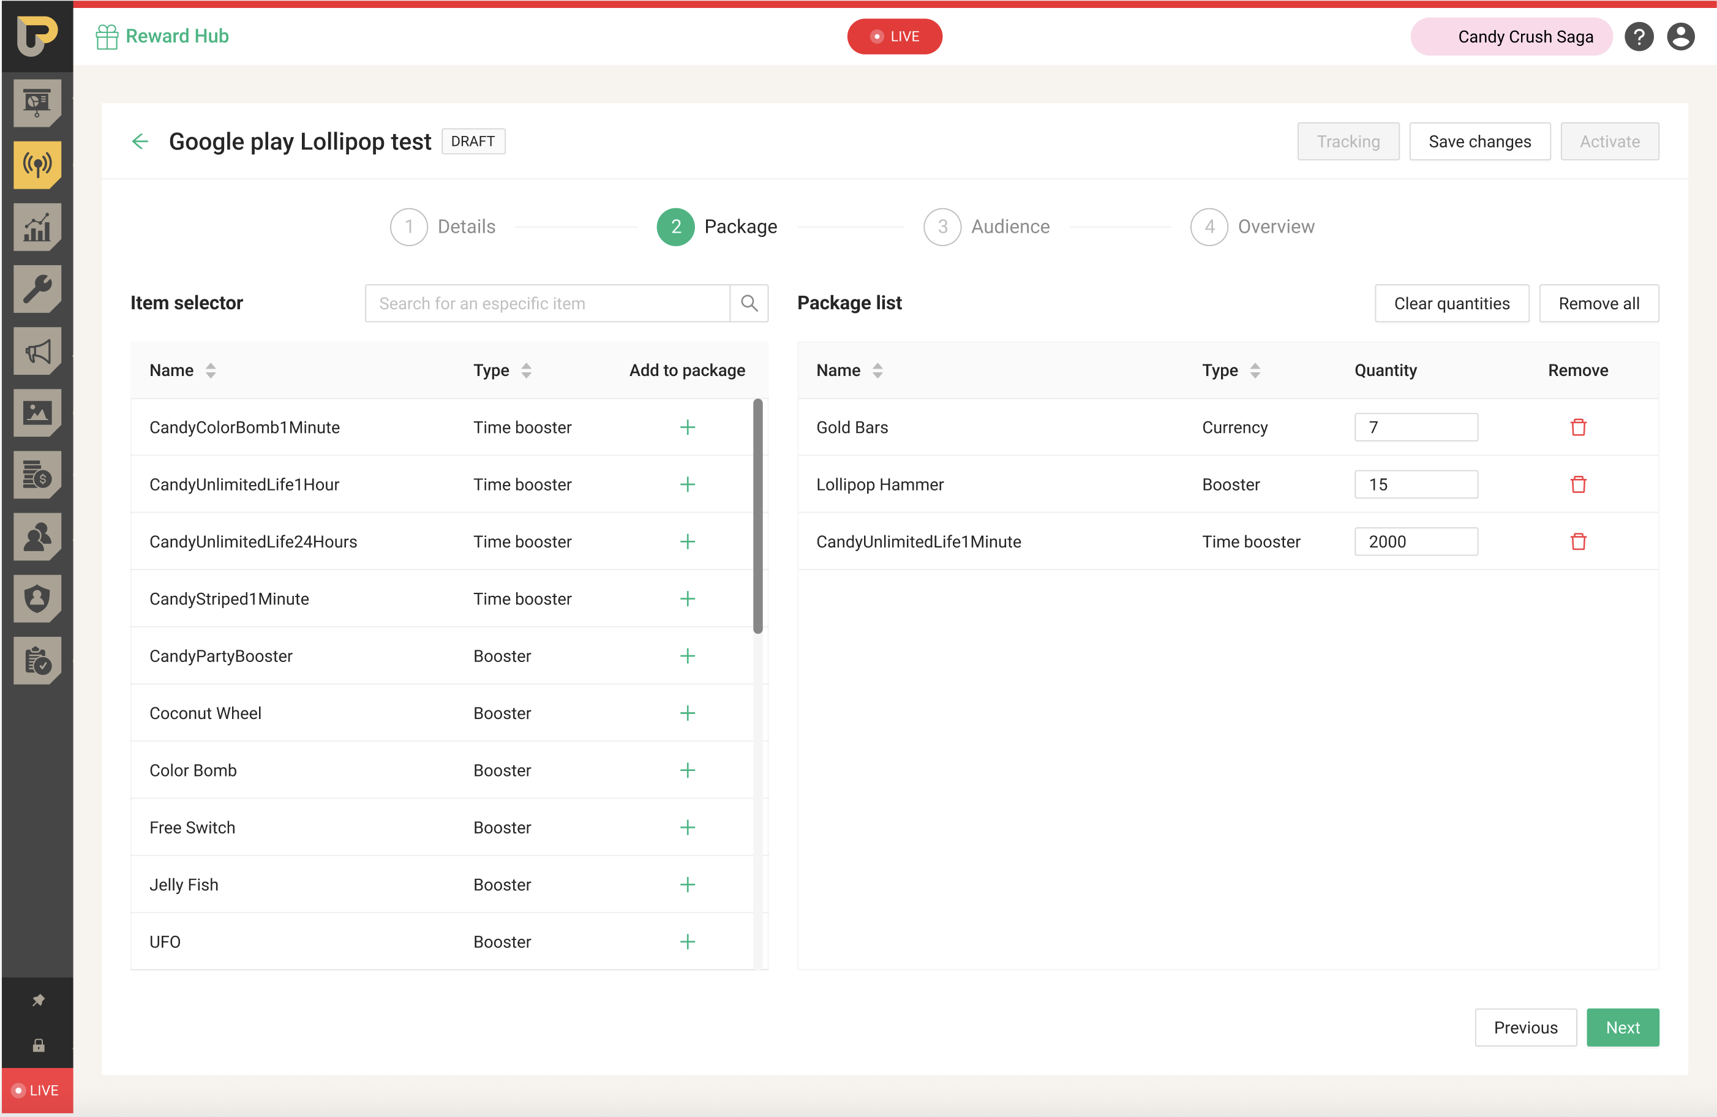Click the item selector vertical scrollbar
The width and height of the screenshot is (1717, 1117).
tap(757, 515)
